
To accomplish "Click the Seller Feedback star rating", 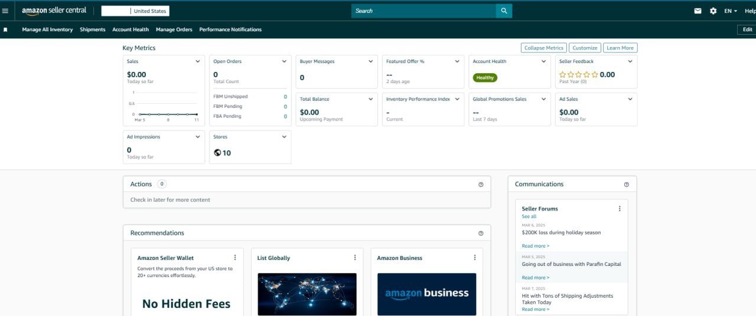I will click(579, 75).
